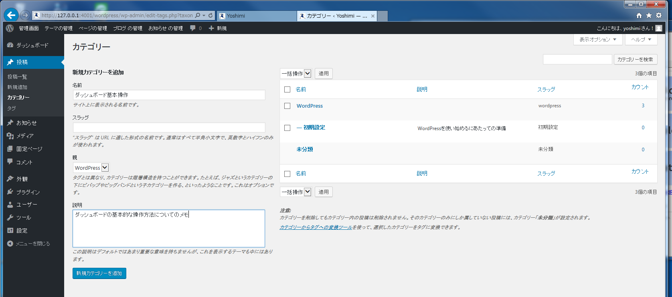
Task: Open 投稿一覧 submenu item
Action: click(17, 76)
